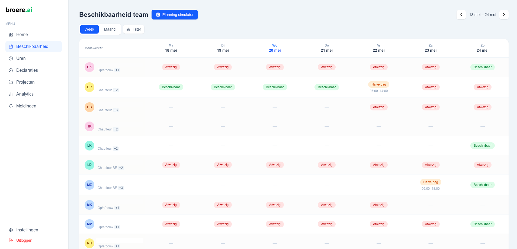Switch to Week view
This screenshot has height=249, width=517.
point(89,29)
